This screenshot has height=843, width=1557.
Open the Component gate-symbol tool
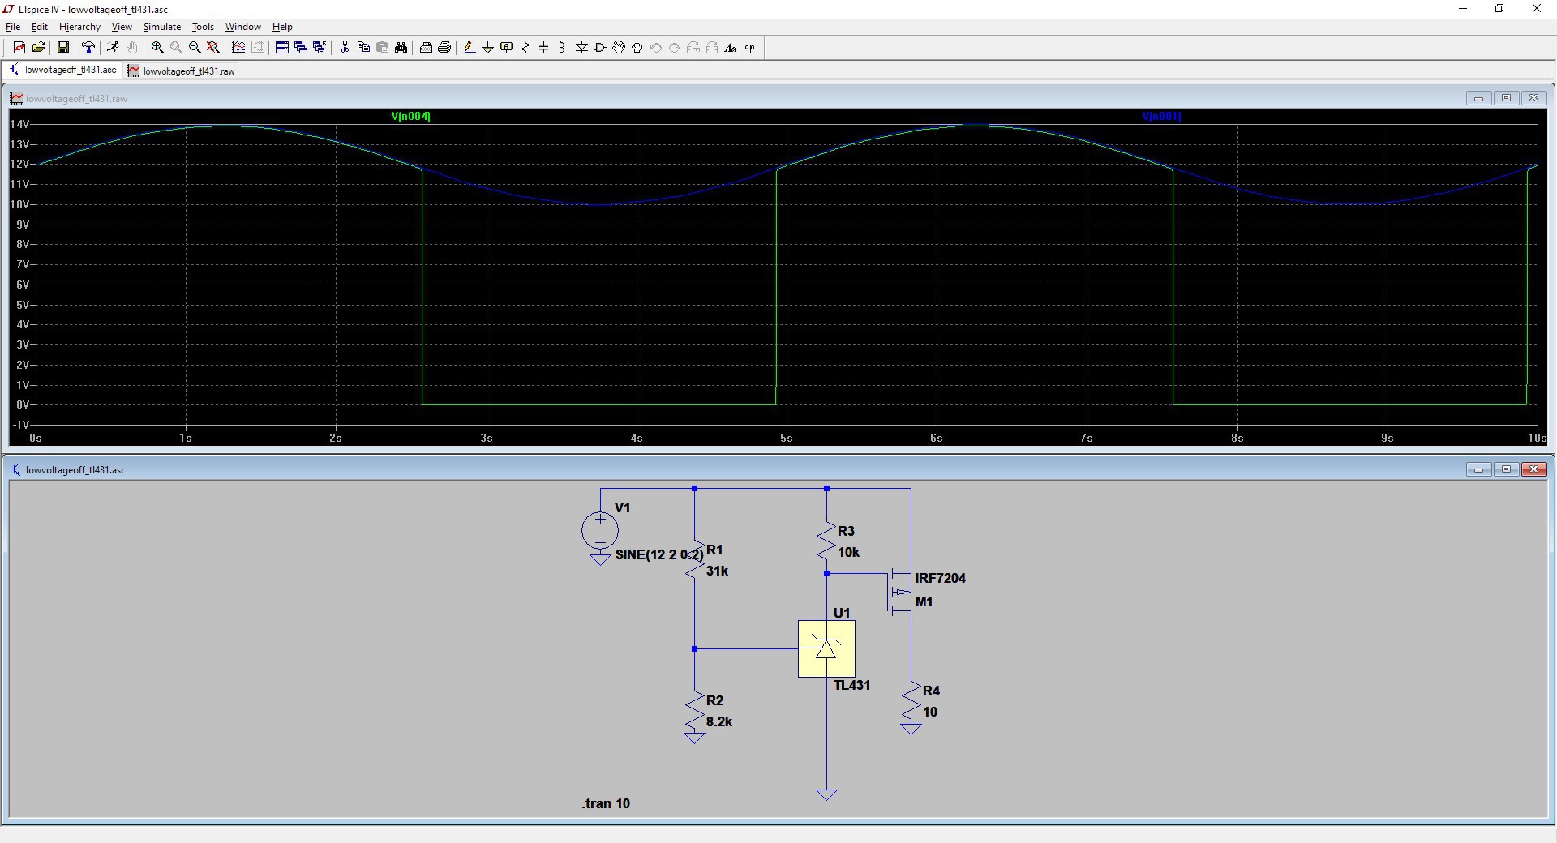point(600,48)
